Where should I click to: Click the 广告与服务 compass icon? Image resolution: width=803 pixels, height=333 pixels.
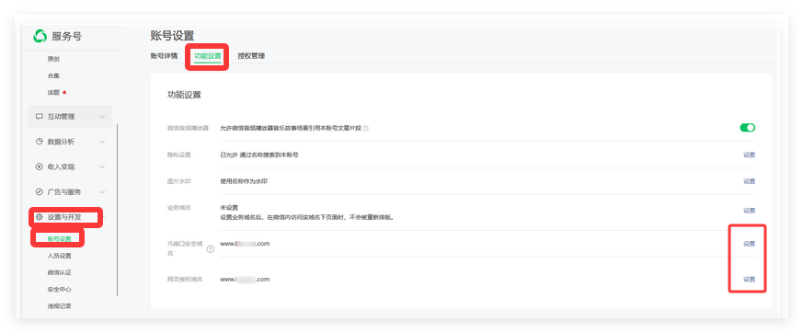[39, 192]
